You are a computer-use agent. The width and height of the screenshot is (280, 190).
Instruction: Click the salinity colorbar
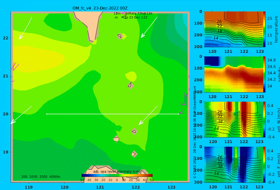(264, 74)
